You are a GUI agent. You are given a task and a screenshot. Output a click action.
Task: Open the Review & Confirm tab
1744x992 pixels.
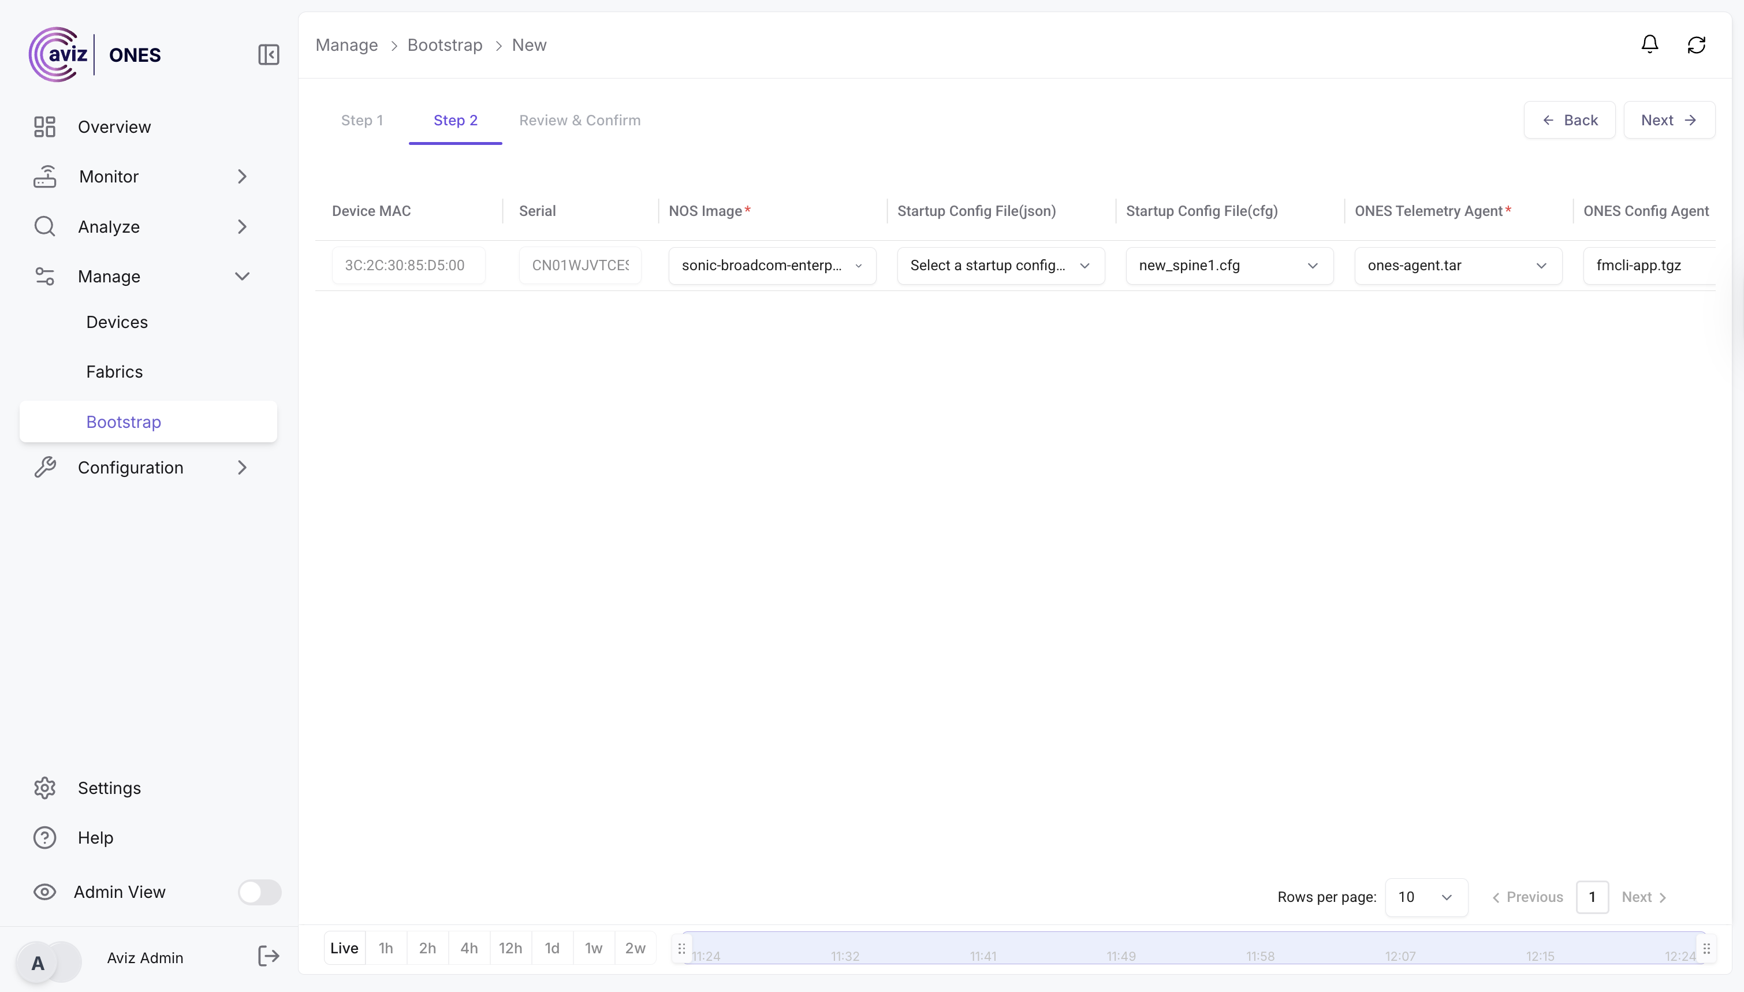tap(579, 121)
